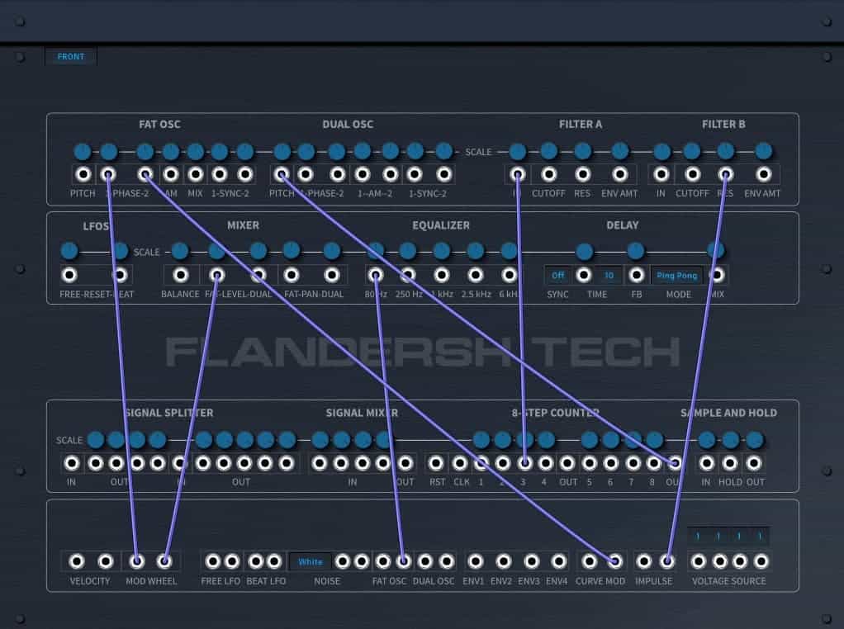Toggle the Delay SYNC Off button
Screen dimensions: 844x629
pyautogui.click(x=557, y=276)
